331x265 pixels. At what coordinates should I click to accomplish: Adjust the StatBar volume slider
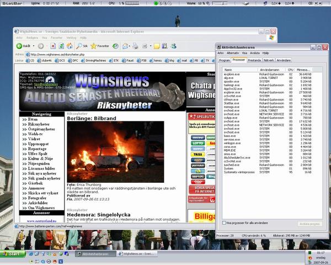(222, 3)
